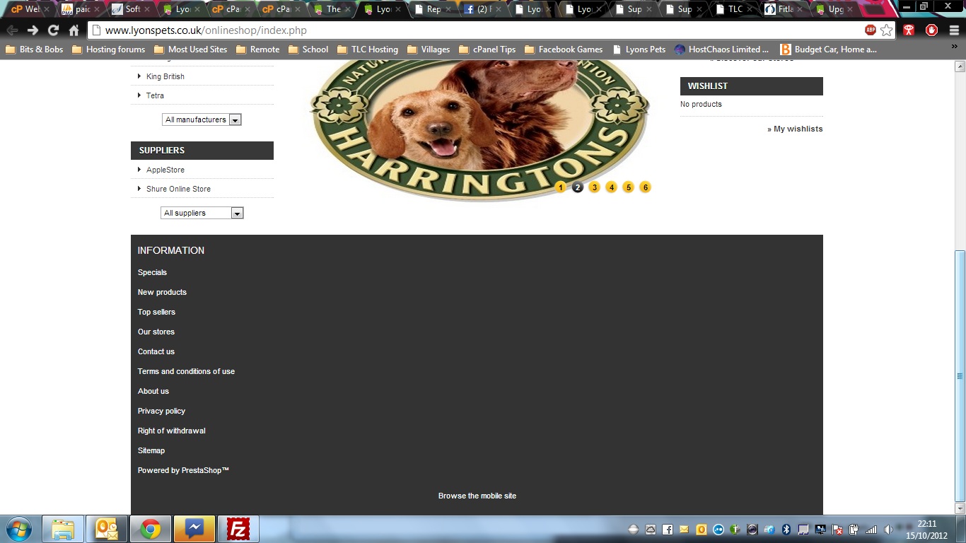Open the Chrome menu (three bars) button
This screenshot has height=543, width=966.
[x=953, y=30]
